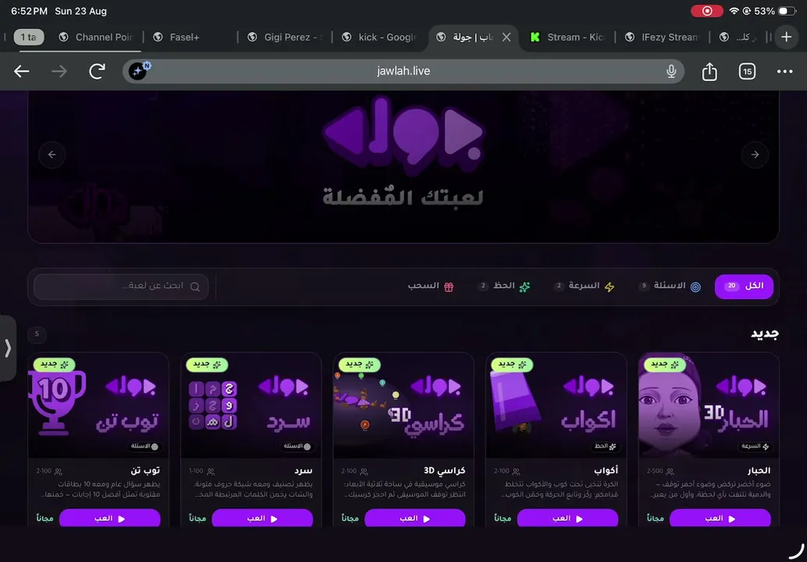Click the lightning icon next to السرعة

point(610,286)
